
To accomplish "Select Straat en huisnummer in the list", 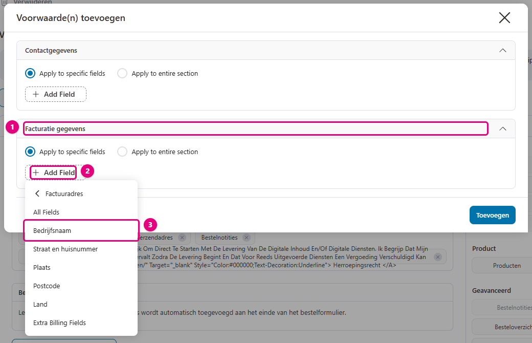I will pyautogui.click(x=81, y=249).
